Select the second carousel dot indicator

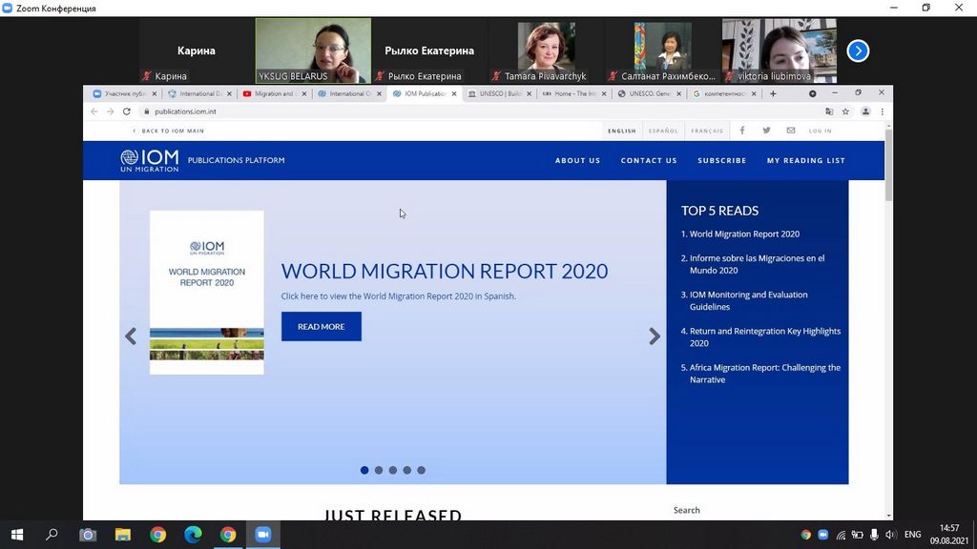[x=379, y=470]
